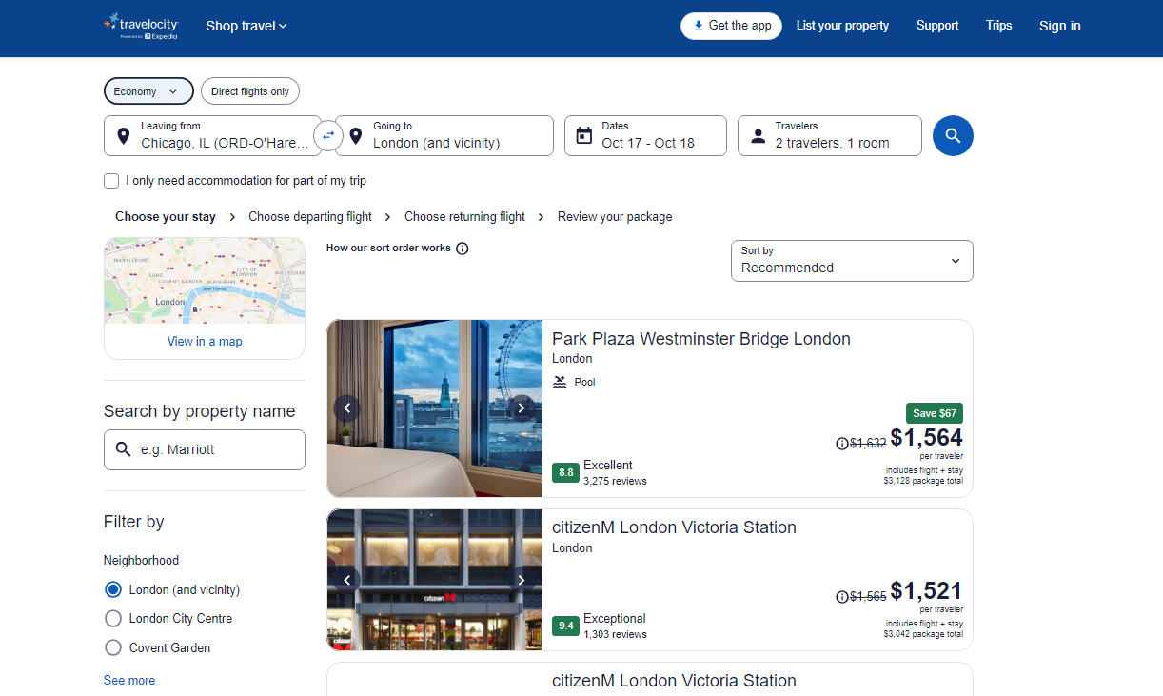Tick 'I only need accommodation' checkbox
Screen dimensions: 1163x696
111,181
